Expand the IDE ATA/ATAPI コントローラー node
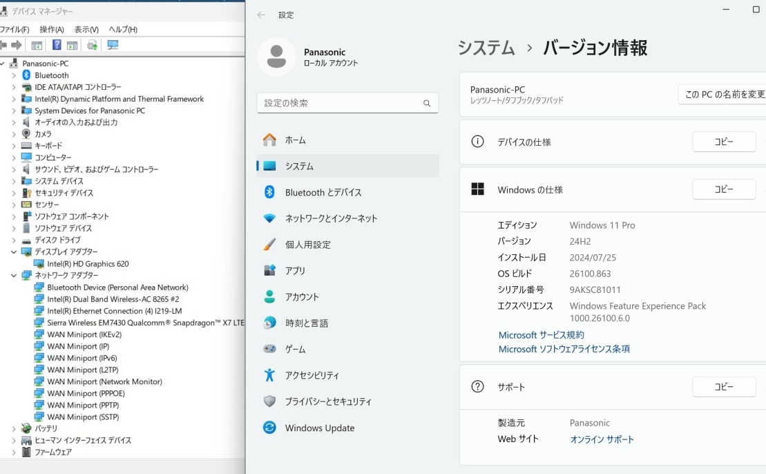This screenshot has width=766, height=474. coord(14,87)
